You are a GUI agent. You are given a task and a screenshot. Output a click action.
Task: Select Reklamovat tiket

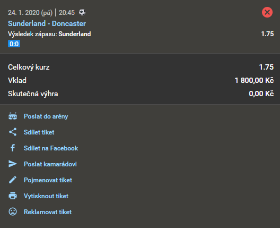click(x=48, y=212)
